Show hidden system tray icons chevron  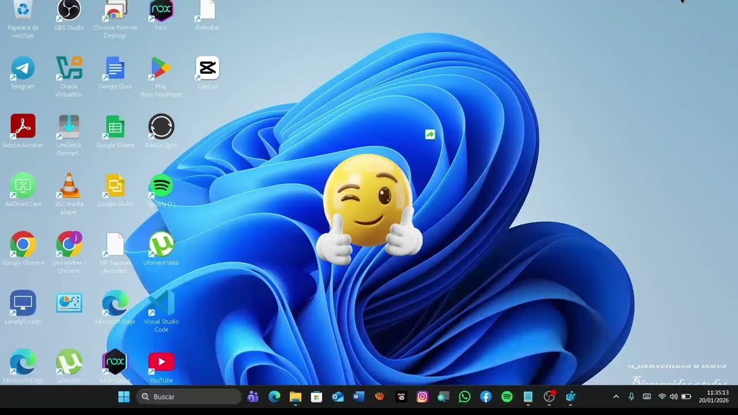(x=616, y=397)
